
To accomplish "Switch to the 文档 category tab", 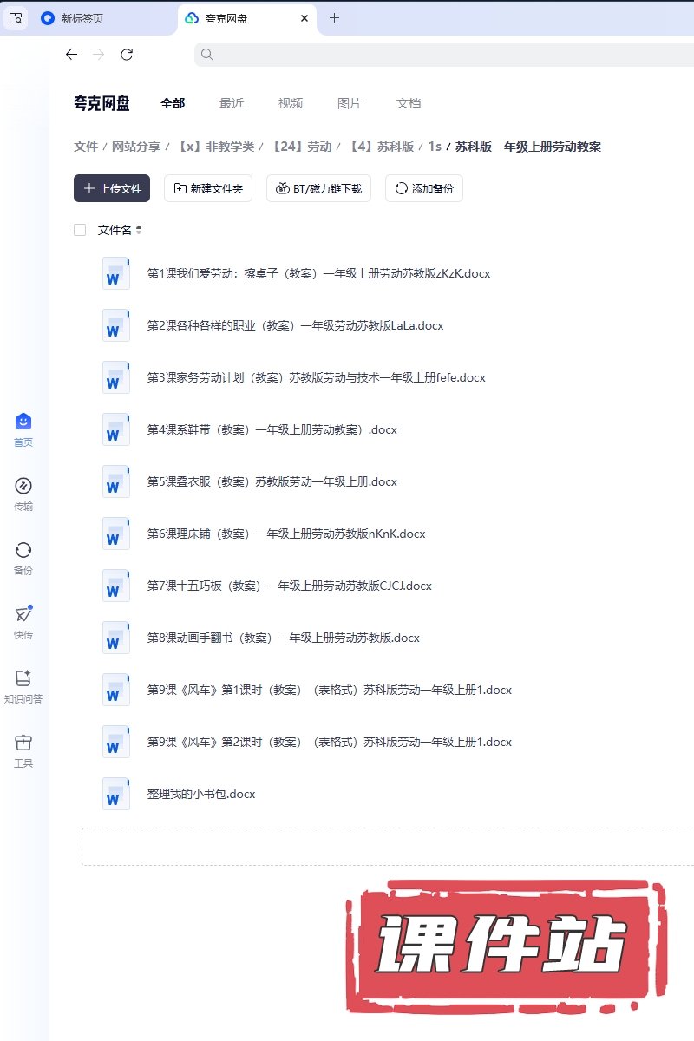I will [409, 103].
